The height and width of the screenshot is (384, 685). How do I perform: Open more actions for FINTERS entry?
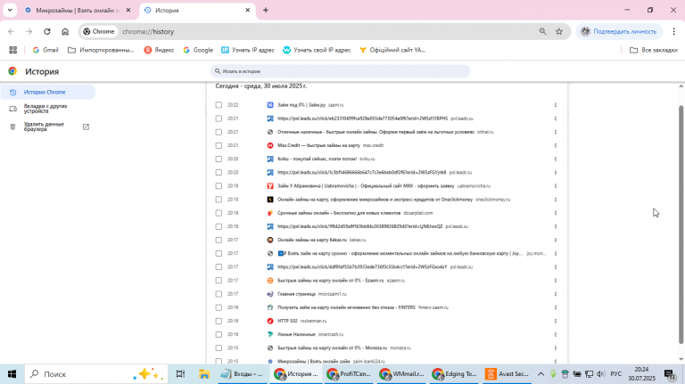tap(556, 307)
